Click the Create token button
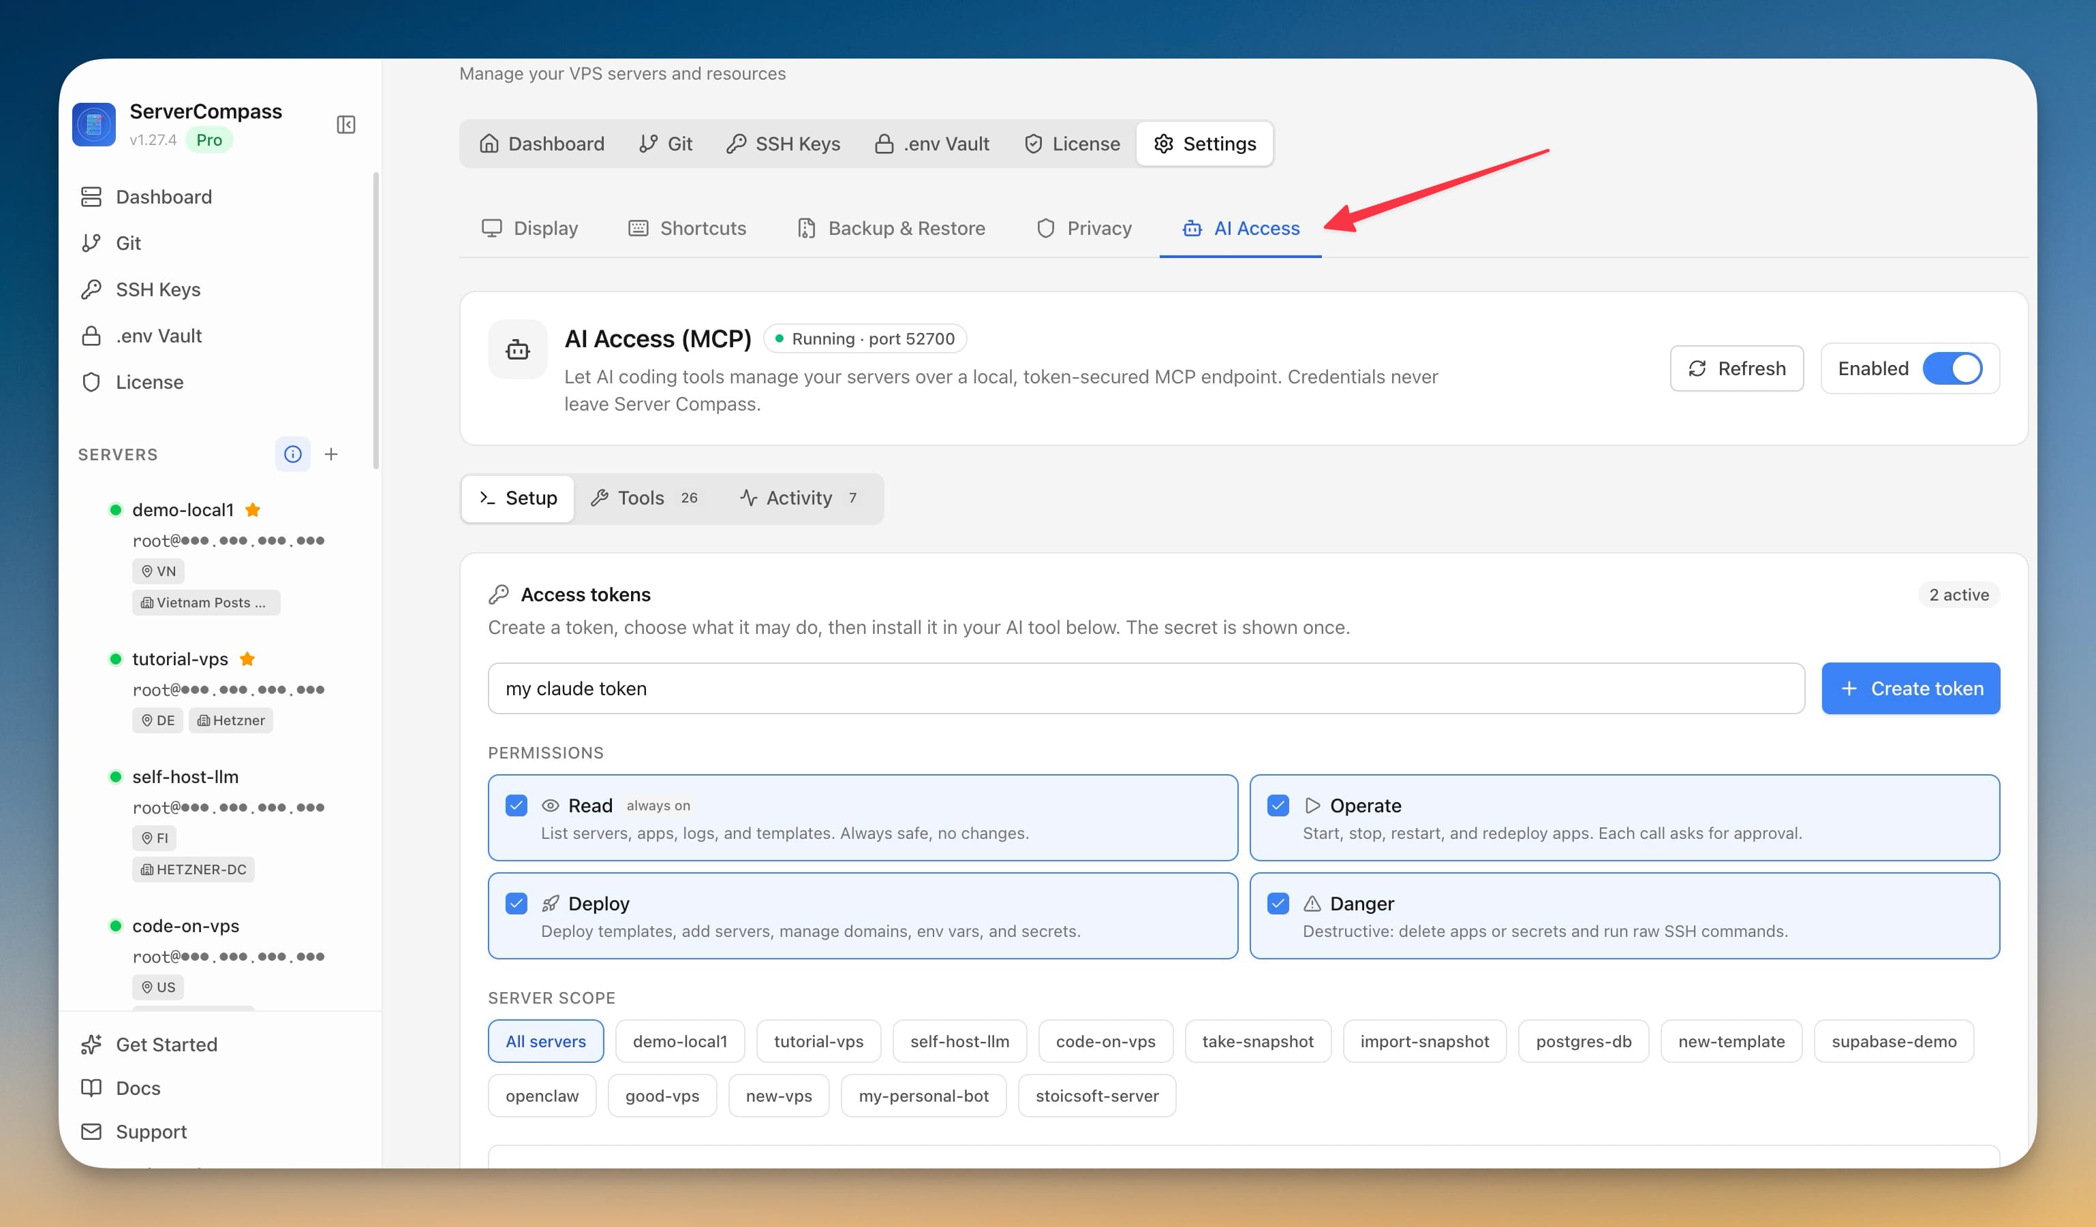Image resolution: width=2096 pixels, height=1227 pixels. click(x=1911, y=688)
